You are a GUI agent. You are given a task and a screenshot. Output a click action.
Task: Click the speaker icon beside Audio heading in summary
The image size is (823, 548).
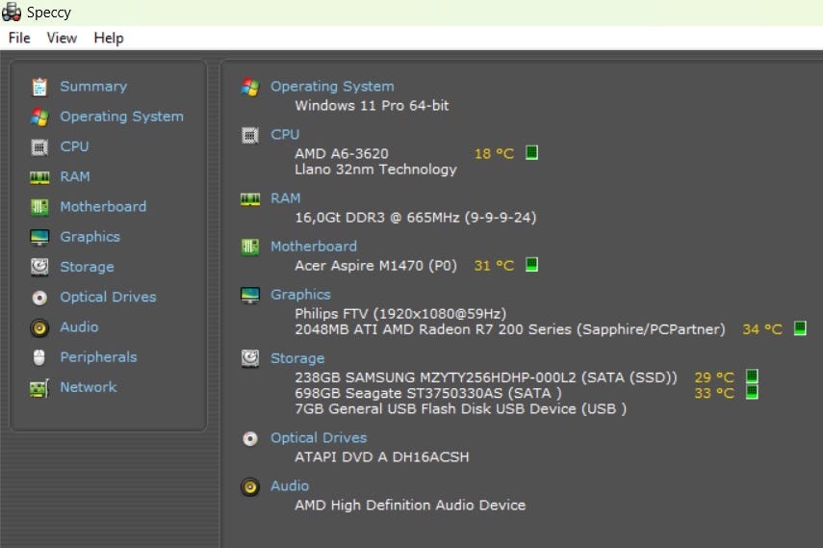pos(250,487)
